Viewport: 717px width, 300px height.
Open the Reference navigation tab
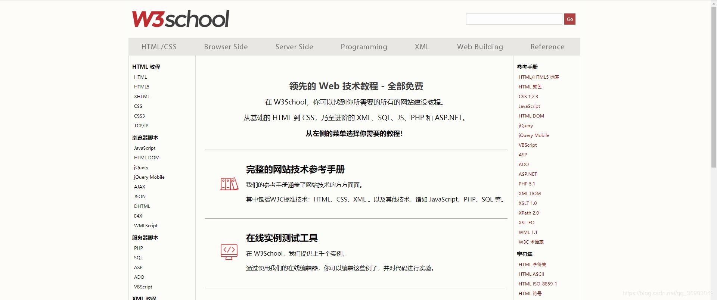547,47
